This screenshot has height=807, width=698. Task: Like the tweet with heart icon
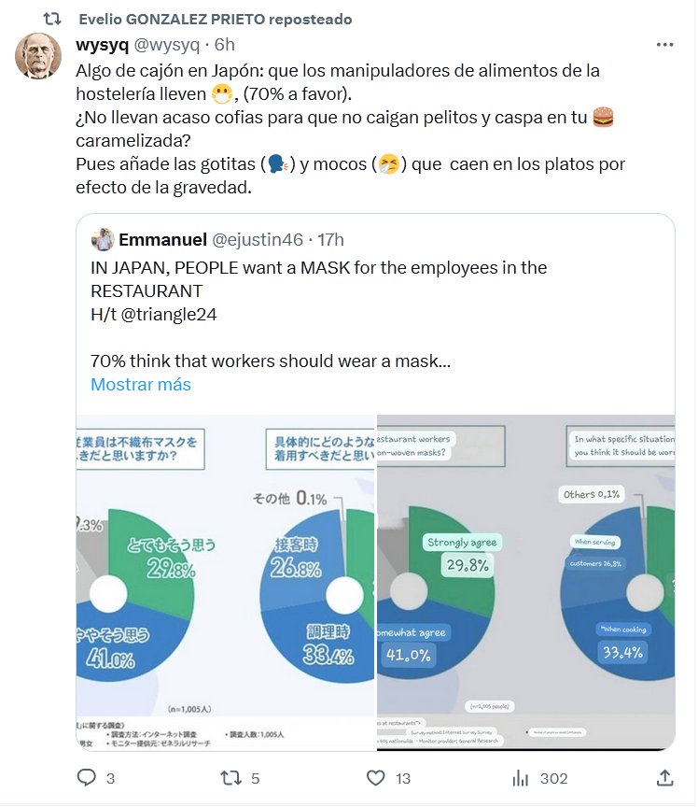[376, 778]
